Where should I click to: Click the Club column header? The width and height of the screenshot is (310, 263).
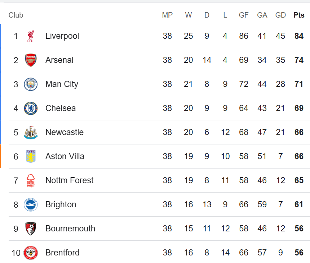[x=16, y=15]
